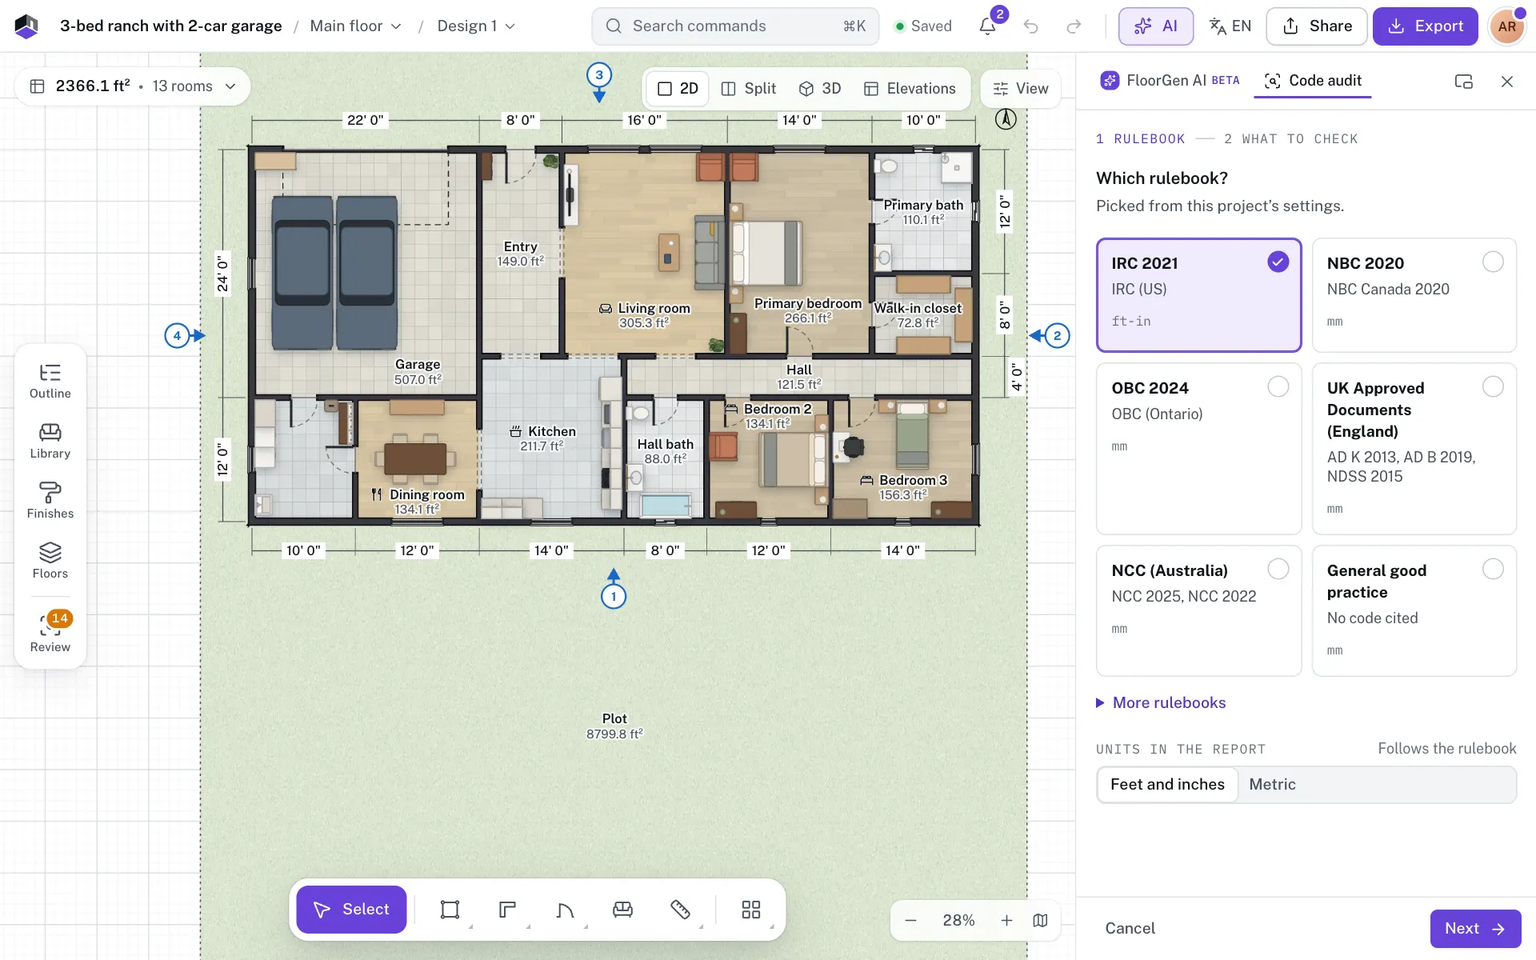This screenshot has width=1536, height=960.
Task: Select the room drawing tool
Action: [x=450, y=910]
